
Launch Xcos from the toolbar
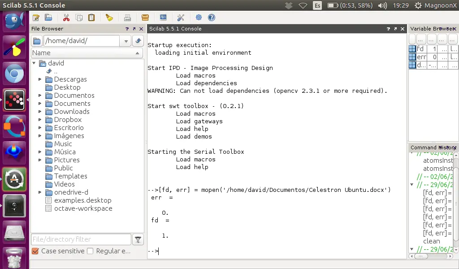pos(163,17)
